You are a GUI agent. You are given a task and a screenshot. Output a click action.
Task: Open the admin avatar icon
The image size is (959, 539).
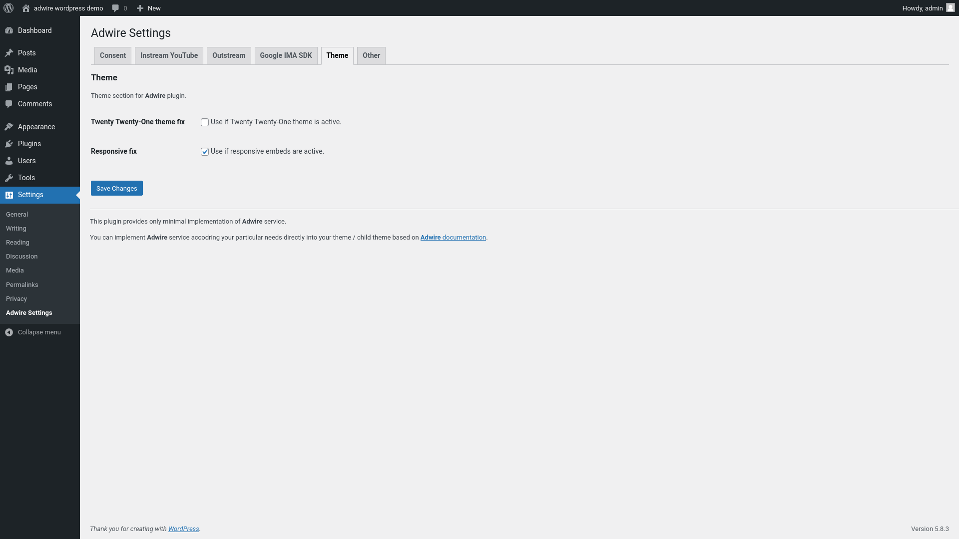point(951,8)
